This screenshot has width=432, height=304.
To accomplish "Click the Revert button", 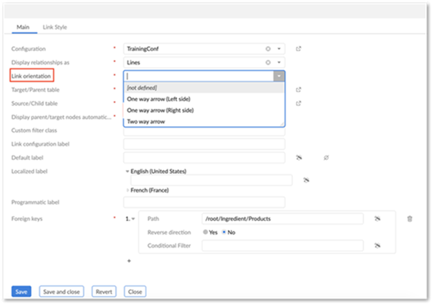I will 104,292.
